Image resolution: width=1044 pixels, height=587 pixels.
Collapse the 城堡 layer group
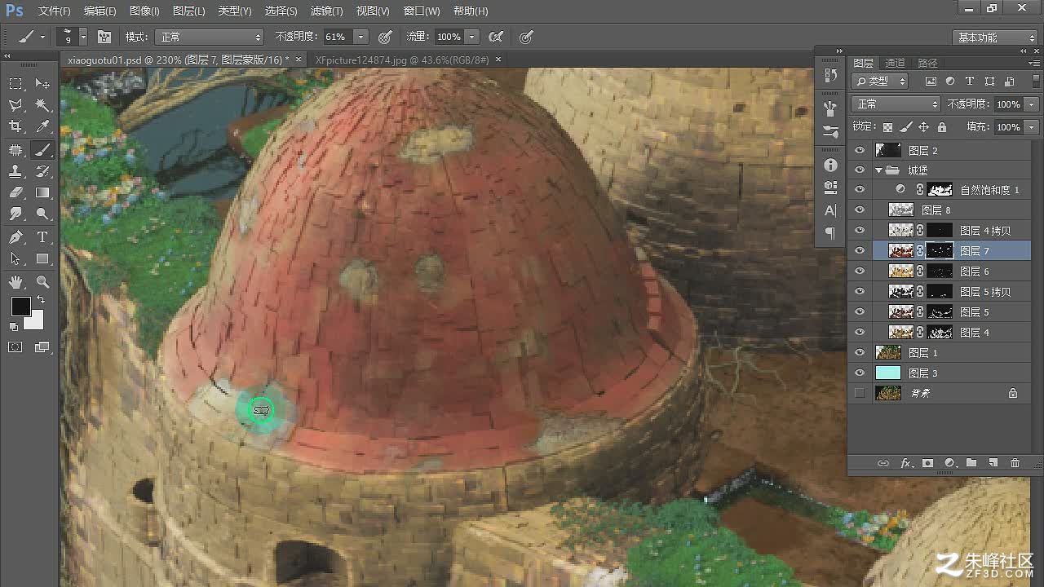point(878,170)
